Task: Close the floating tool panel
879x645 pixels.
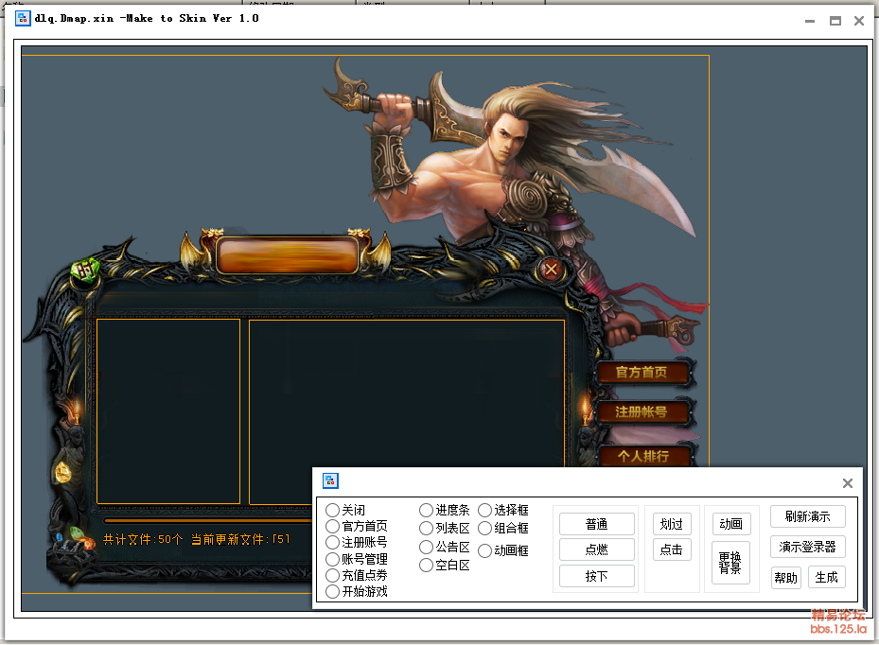Action: point(848,483)
